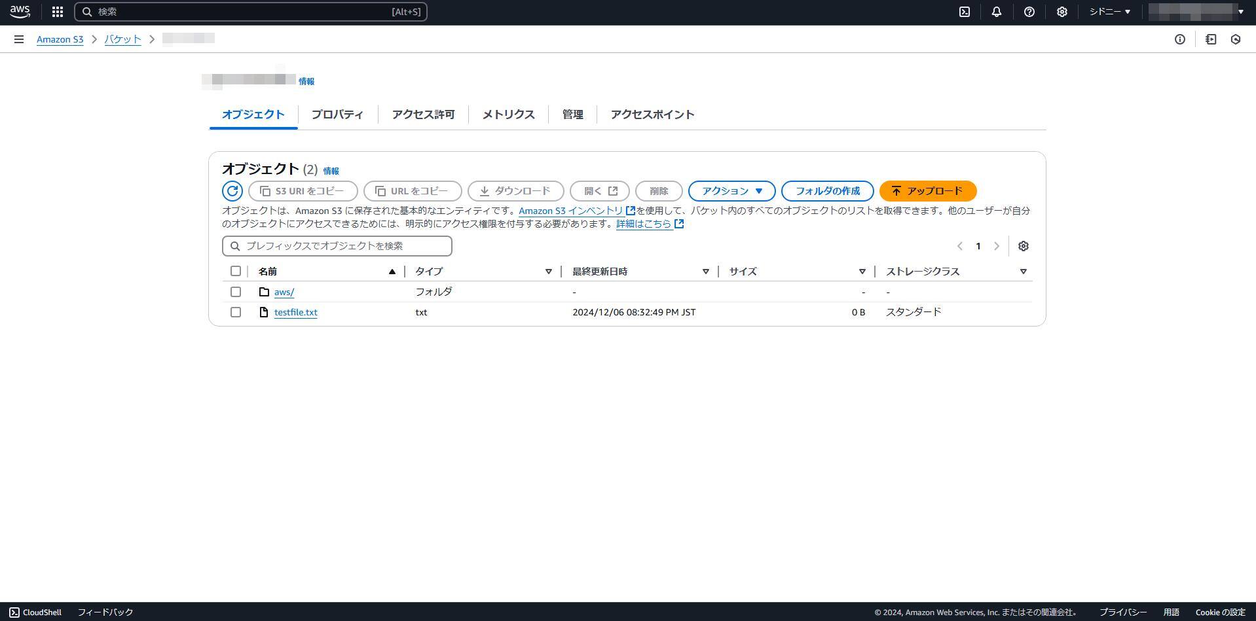Open the notifications bell
The width and height of the screenshot is (1256, 621).
click(997, 12)
